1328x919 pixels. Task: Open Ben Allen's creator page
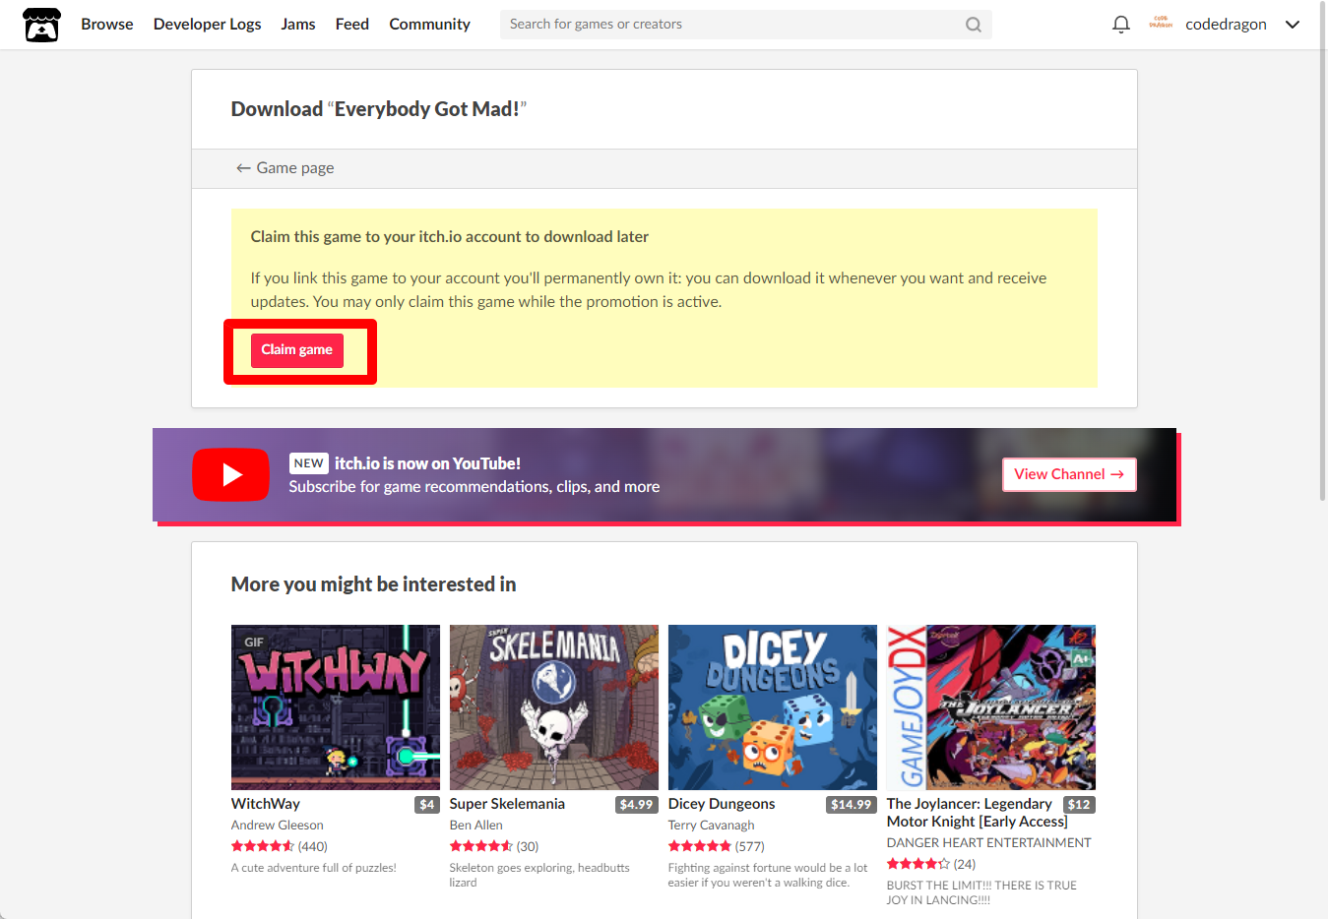(x=476, y=826)
